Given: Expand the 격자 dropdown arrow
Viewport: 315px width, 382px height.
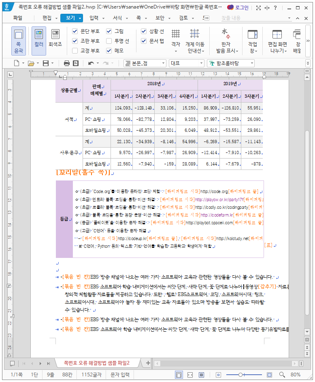Looking at the screenshot, I should pyautogui.click(x=176, y=52).
